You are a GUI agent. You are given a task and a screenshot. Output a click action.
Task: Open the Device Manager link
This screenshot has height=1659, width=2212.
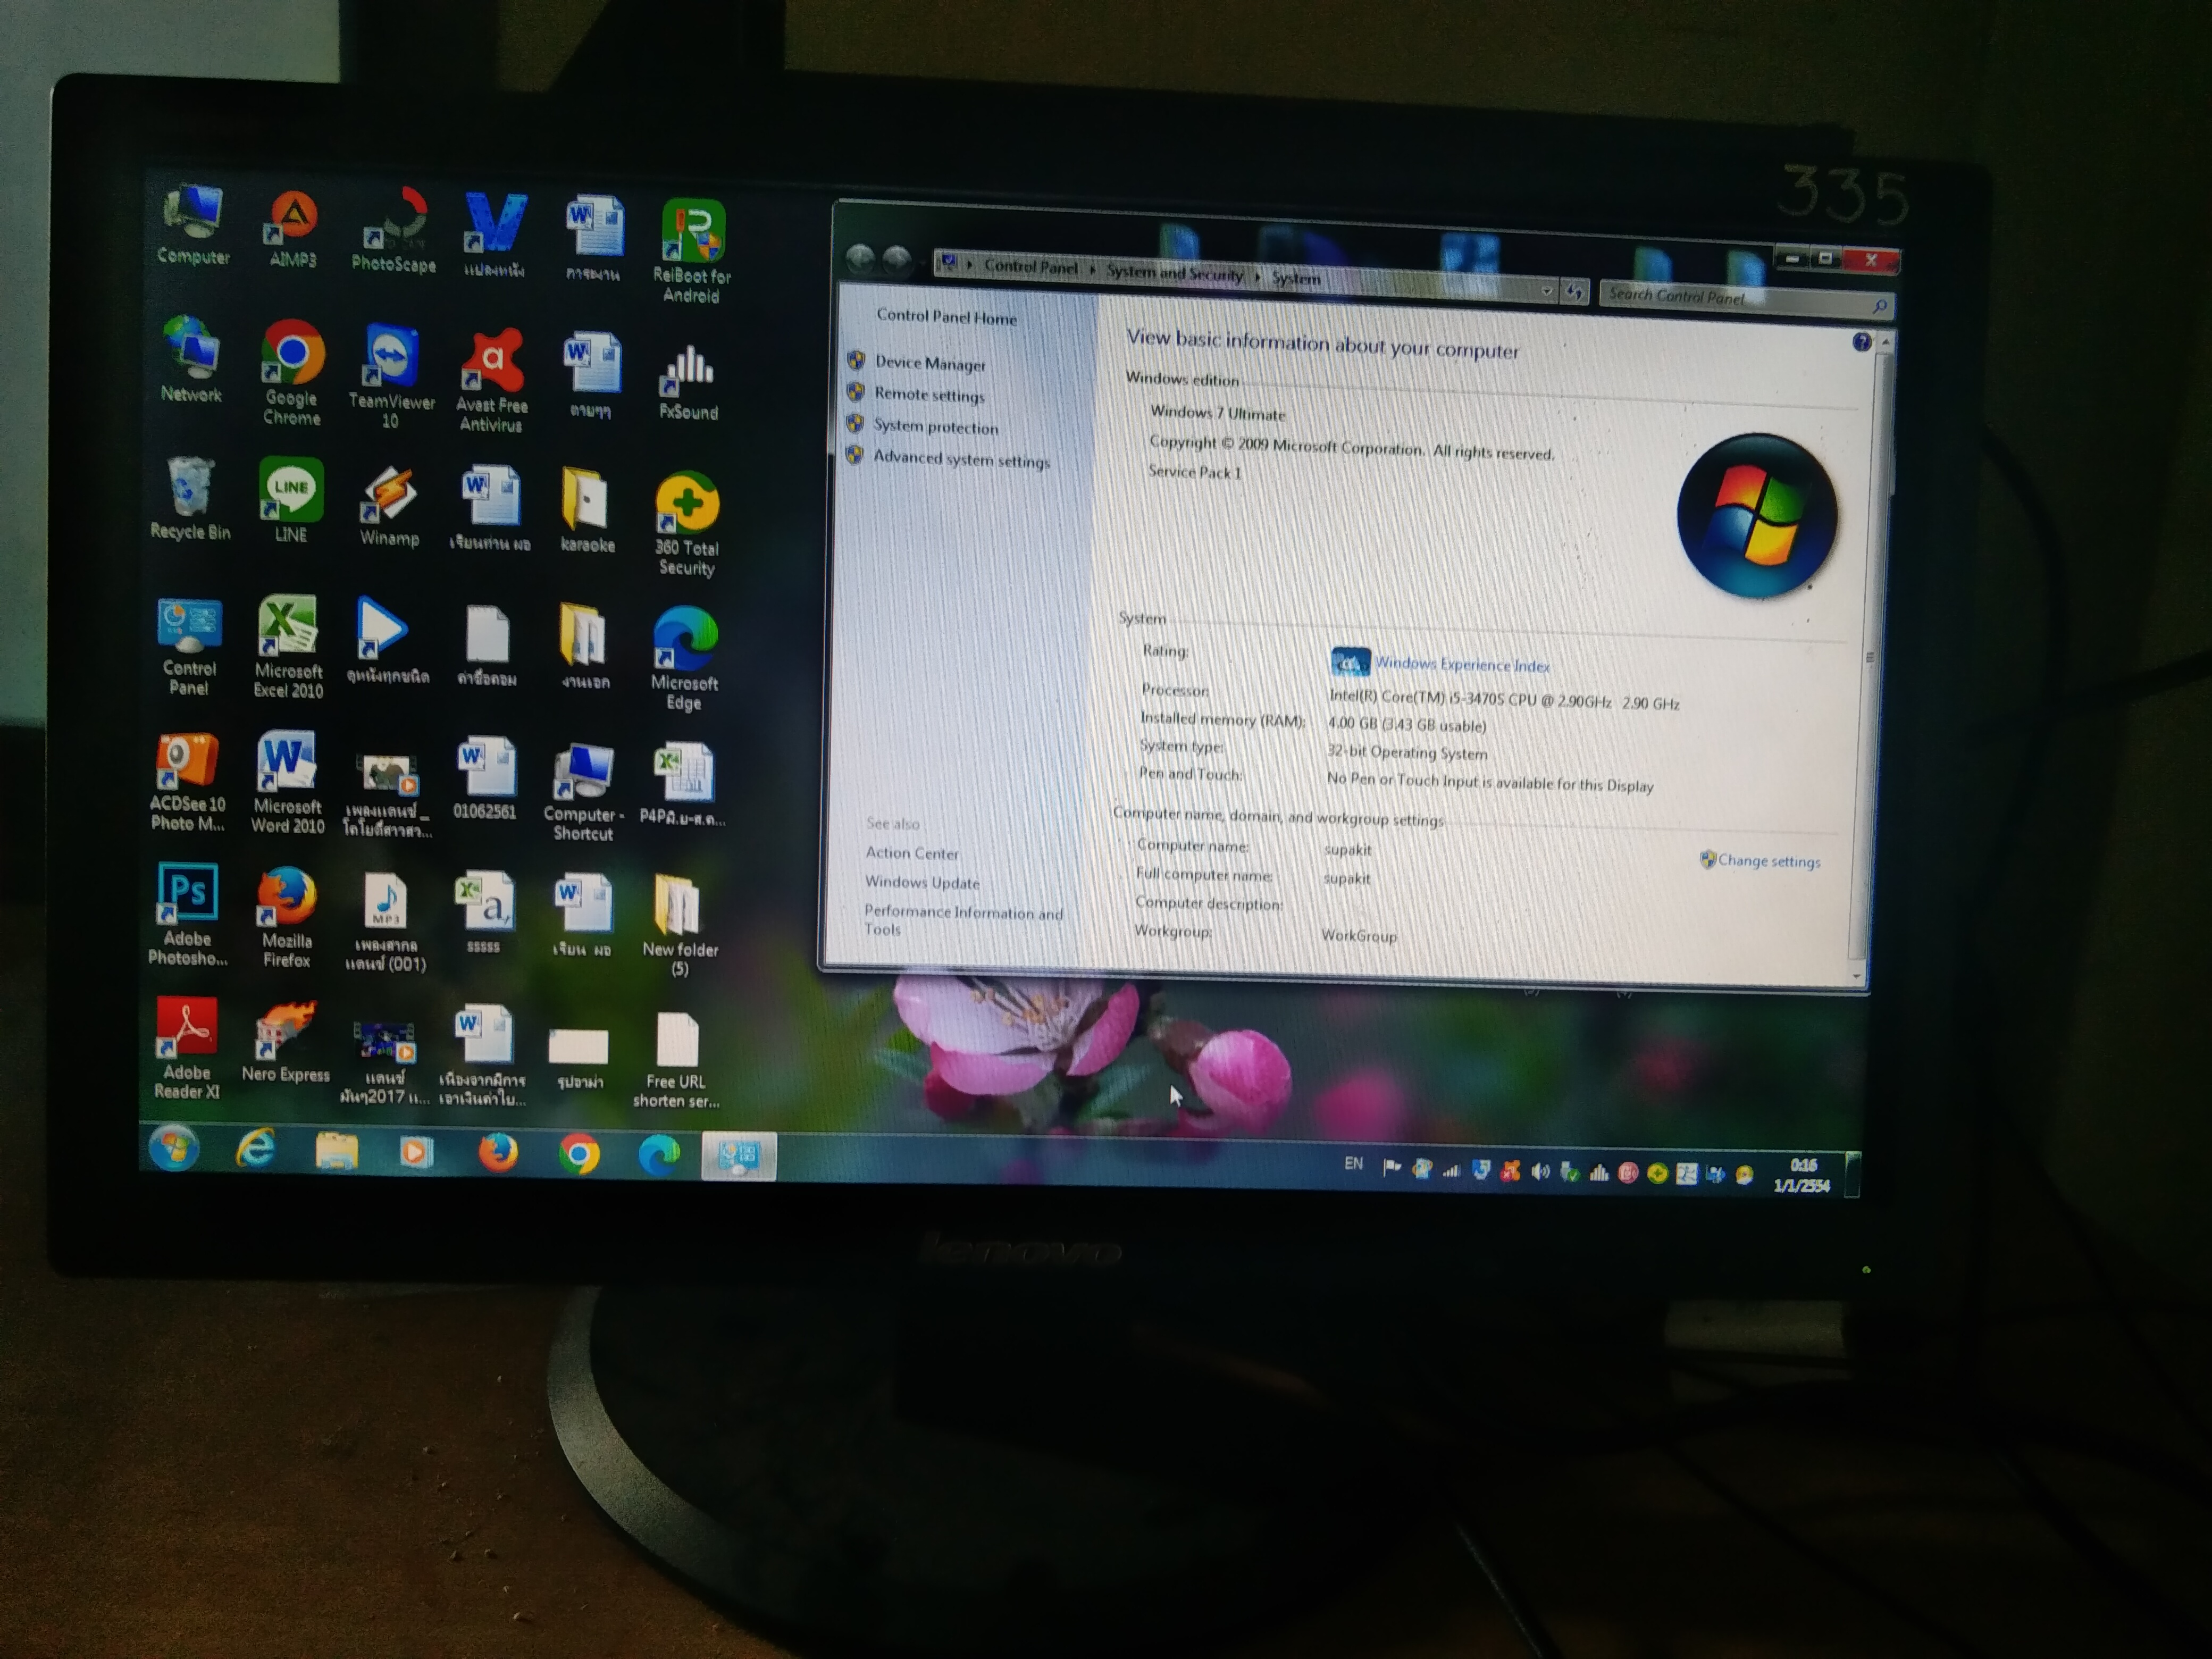tap(930, 364)
